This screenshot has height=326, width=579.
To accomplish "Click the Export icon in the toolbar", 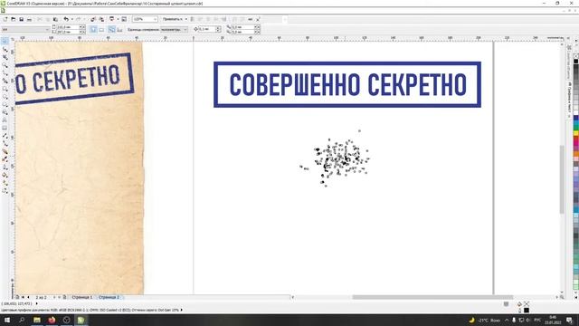I will coord(101,19).
